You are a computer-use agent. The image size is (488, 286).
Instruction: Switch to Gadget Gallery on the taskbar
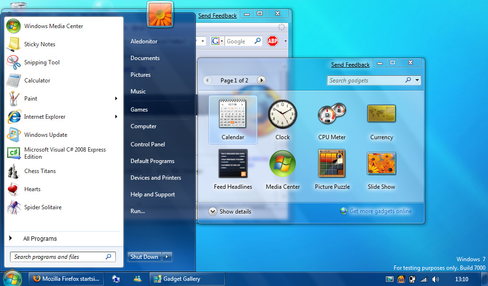point(187,279)
